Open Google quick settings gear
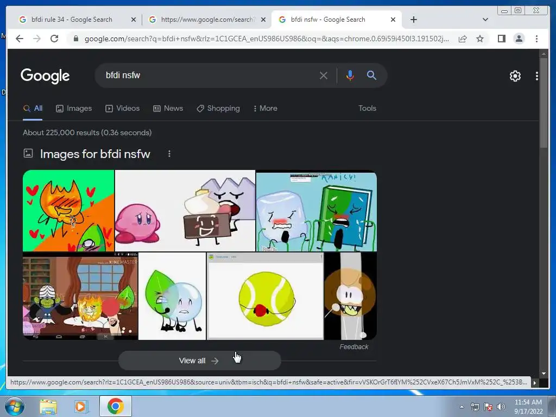Image resolution: width=556 pixels, height=417 pixels. click(x=515, y=76)
